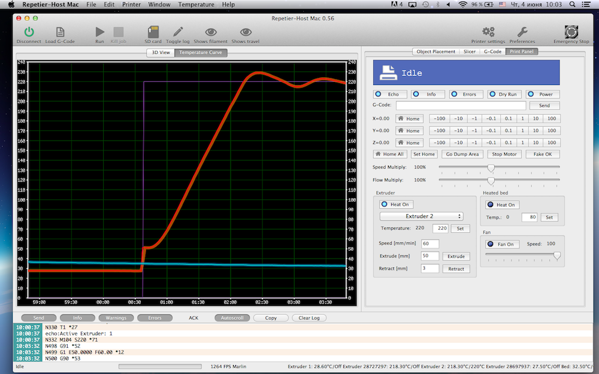Viewport: 599px width, 374px height.
Task: Expand the Extruder 2 dropdown
Action: tap(422, 216)
